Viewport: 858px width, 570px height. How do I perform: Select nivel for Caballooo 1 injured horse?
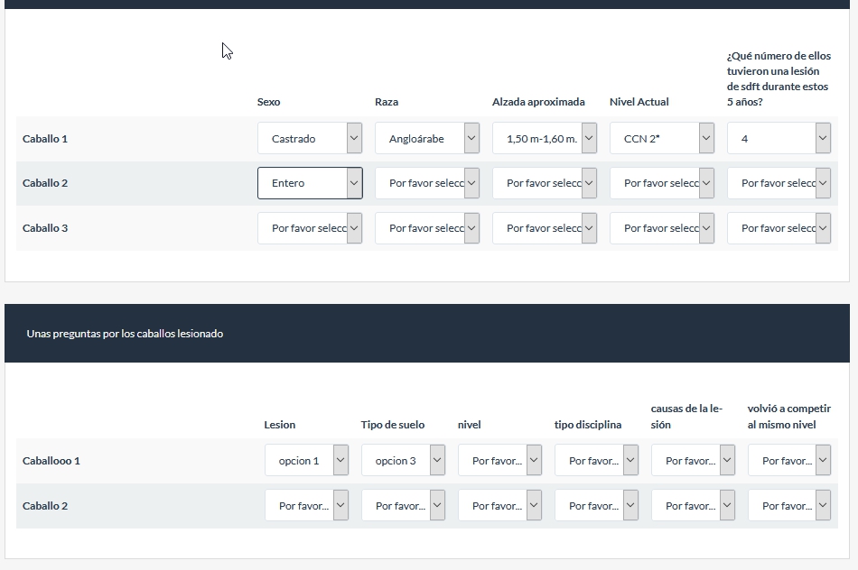pyautogui.click(x=499, y=461)
